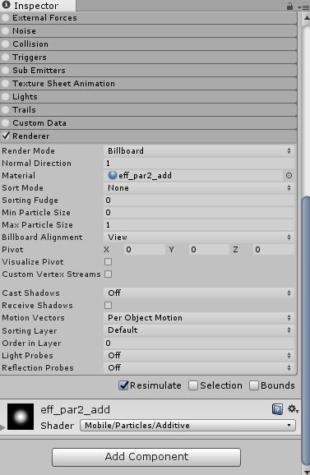Open material picker next to eff_par2_add
This screenshot has width=310, height=475.
[x=289, y=175]
